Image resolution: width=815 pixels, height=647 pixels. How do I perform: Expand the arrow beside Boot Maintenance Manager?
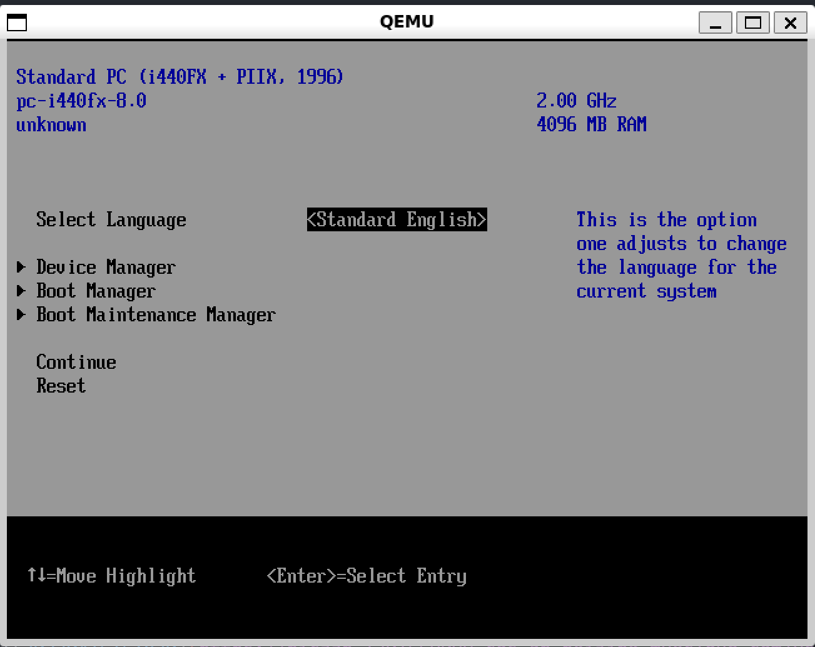click(21, 315)
